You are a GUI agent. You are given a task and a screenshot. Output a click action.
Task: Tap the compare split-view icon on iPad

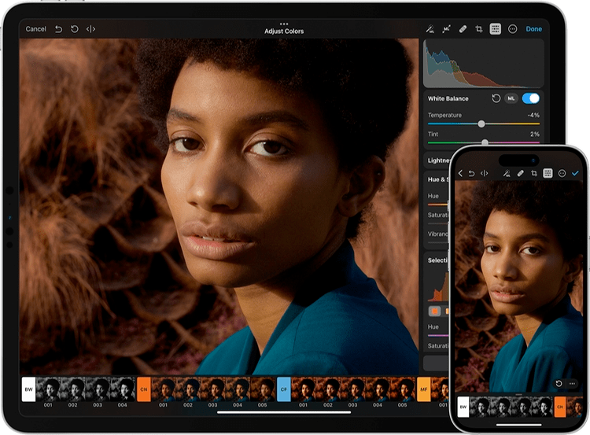[x=90, y=29]
